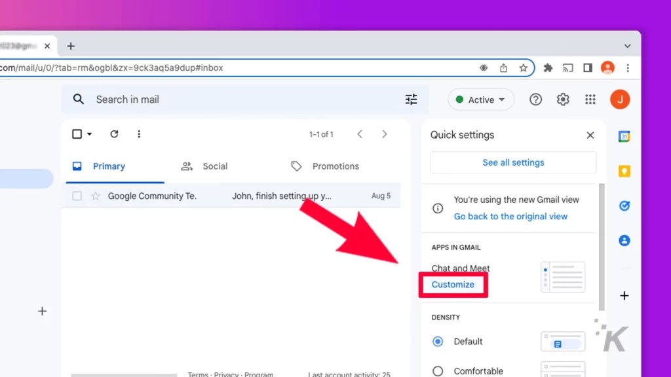The height and width of the screenshot is (377, 671).
Task: Click See all settings
Action: tap(512, 162)
